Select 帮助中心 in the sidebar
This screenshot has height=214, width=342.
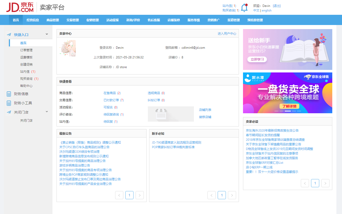(x=26, y=86)
